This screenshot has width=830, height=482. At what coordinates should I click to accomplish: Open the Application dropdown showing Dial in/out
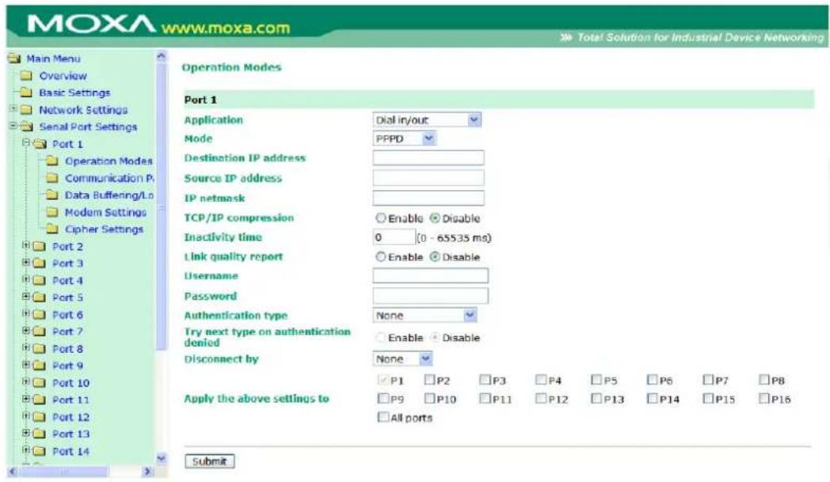427,120
